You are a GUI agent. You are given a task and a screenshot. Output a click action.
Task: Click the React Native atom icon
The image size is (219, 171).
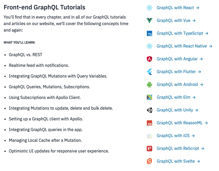[149, 46]
